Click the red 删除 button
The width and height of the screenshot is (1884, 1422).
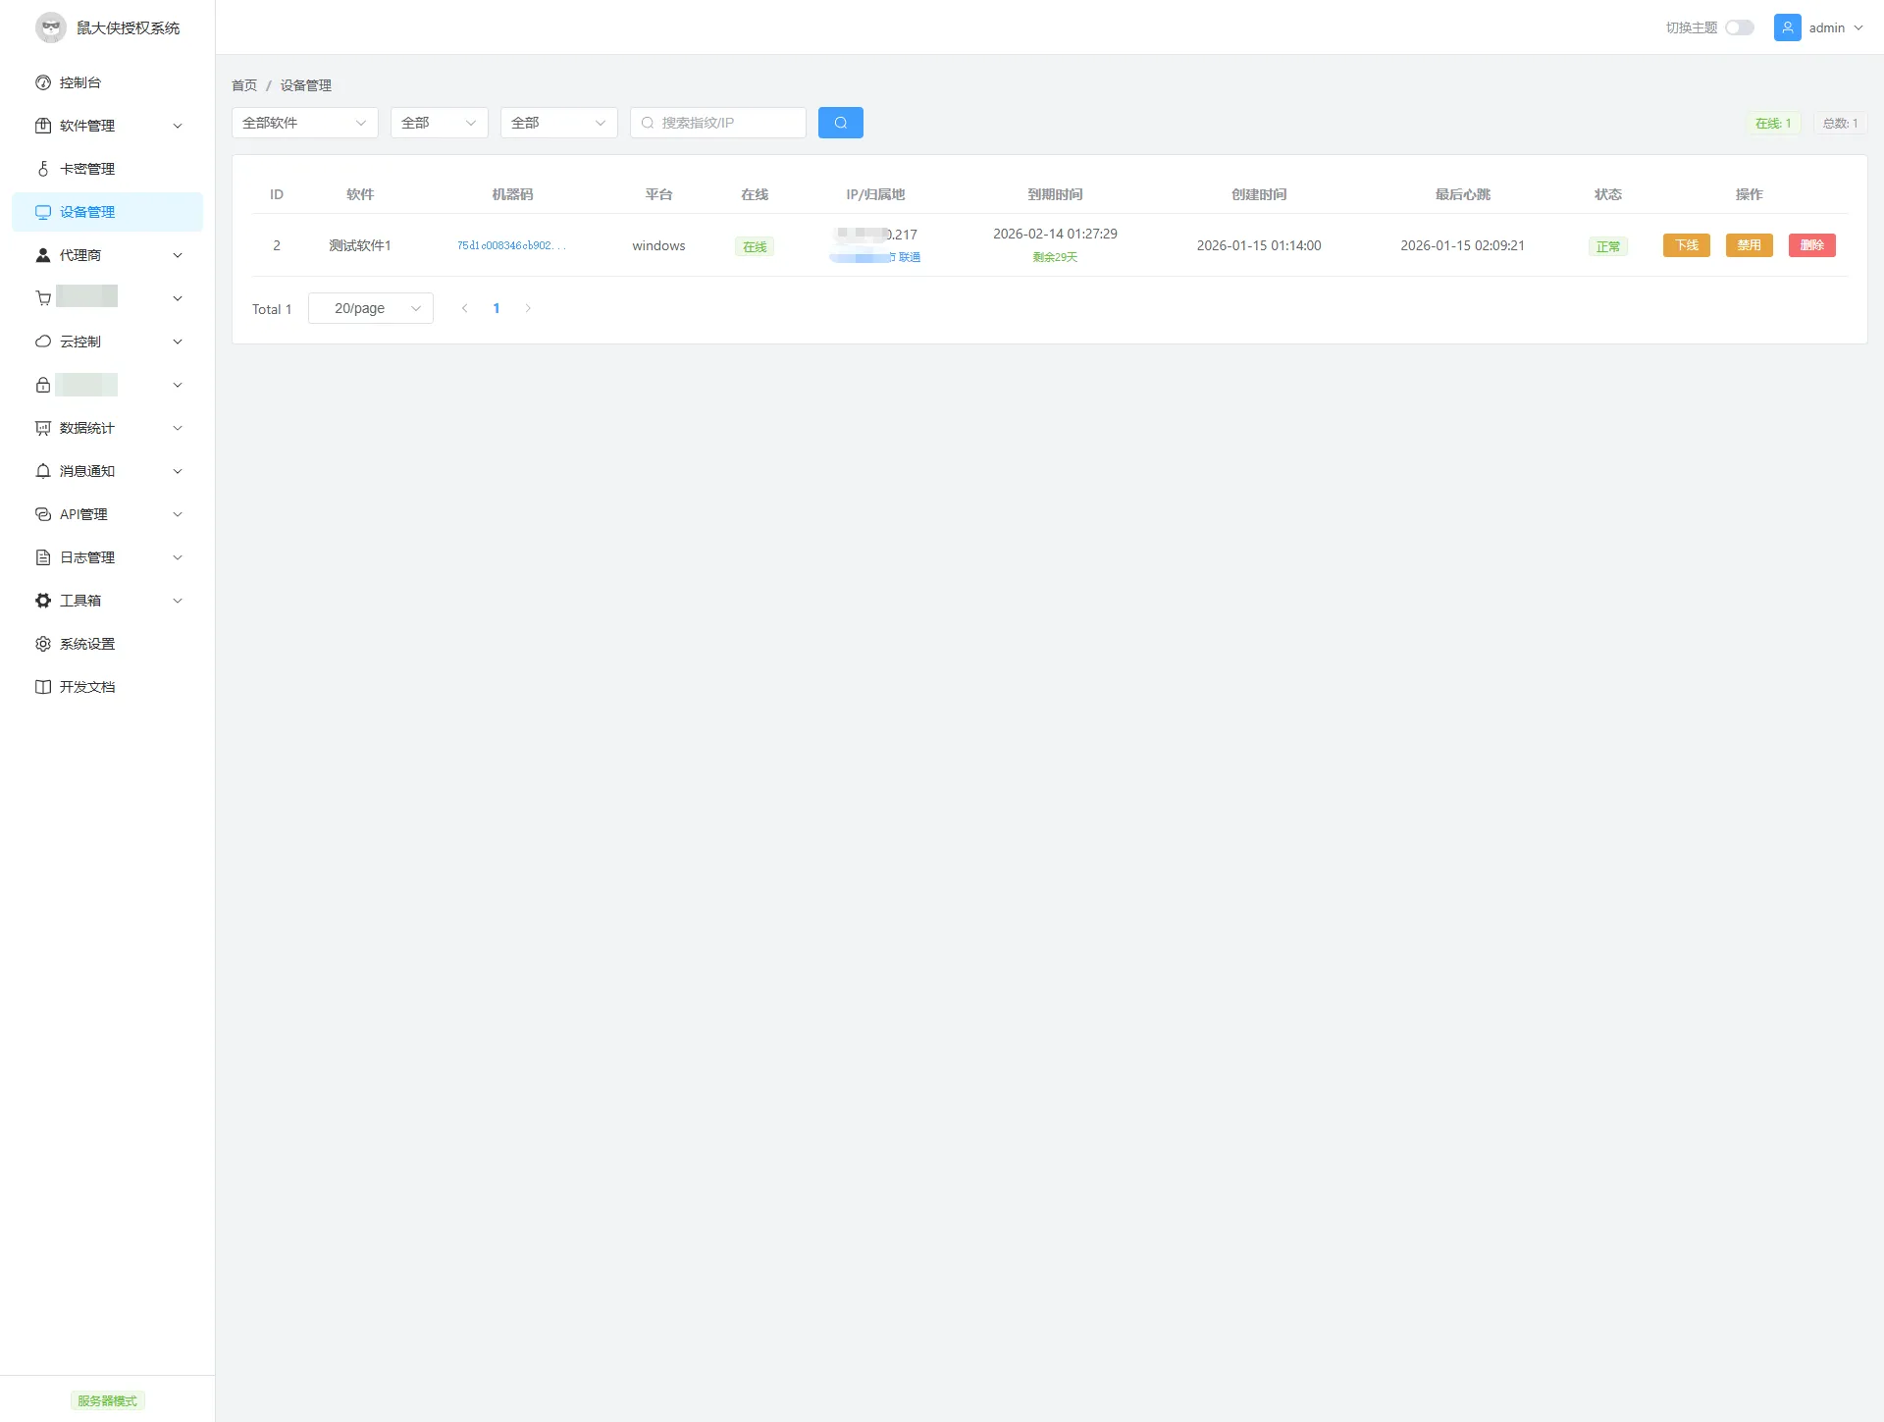1811,245
